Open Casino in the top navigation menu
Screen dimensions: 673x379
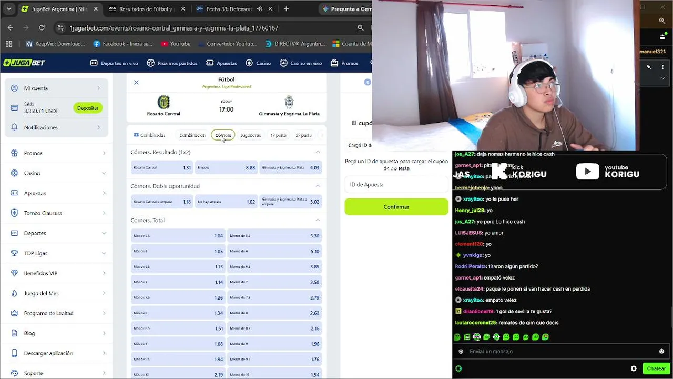[x=258, y=63]
